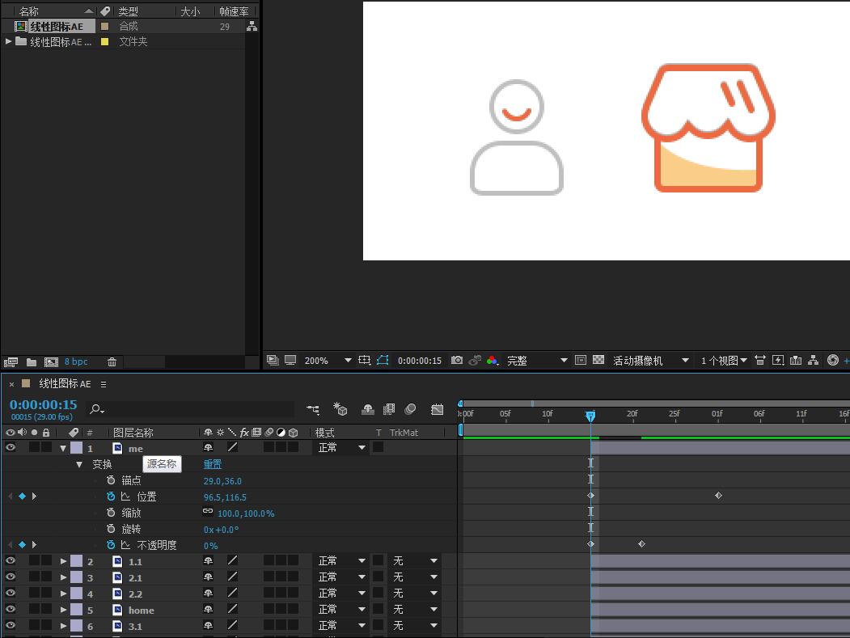Click the Draft 3D icon in timeline
The width and height of the screenshot is (850, 638).
[x=340, y=410]
